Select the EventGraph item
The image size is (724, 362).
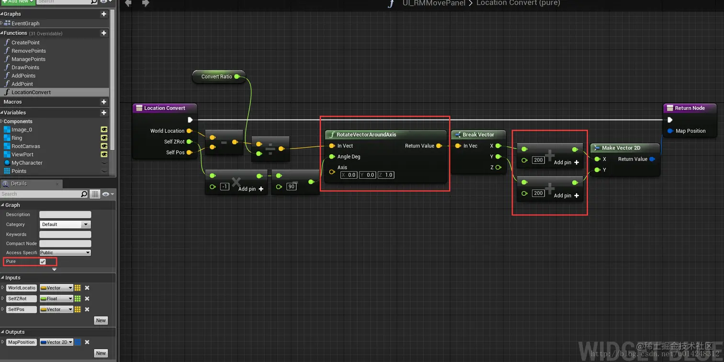pos(25,23)
